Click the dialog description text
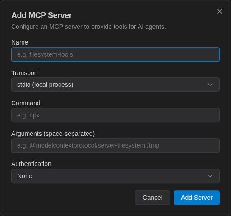 pyautogui.click(x=88, y=27)
